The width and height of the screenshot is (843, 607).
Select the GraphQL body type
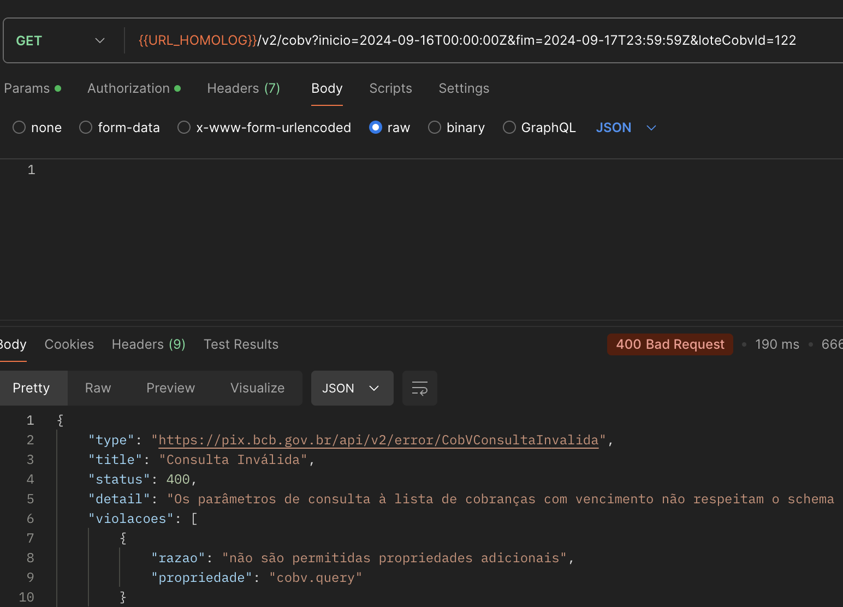point(539,128)
